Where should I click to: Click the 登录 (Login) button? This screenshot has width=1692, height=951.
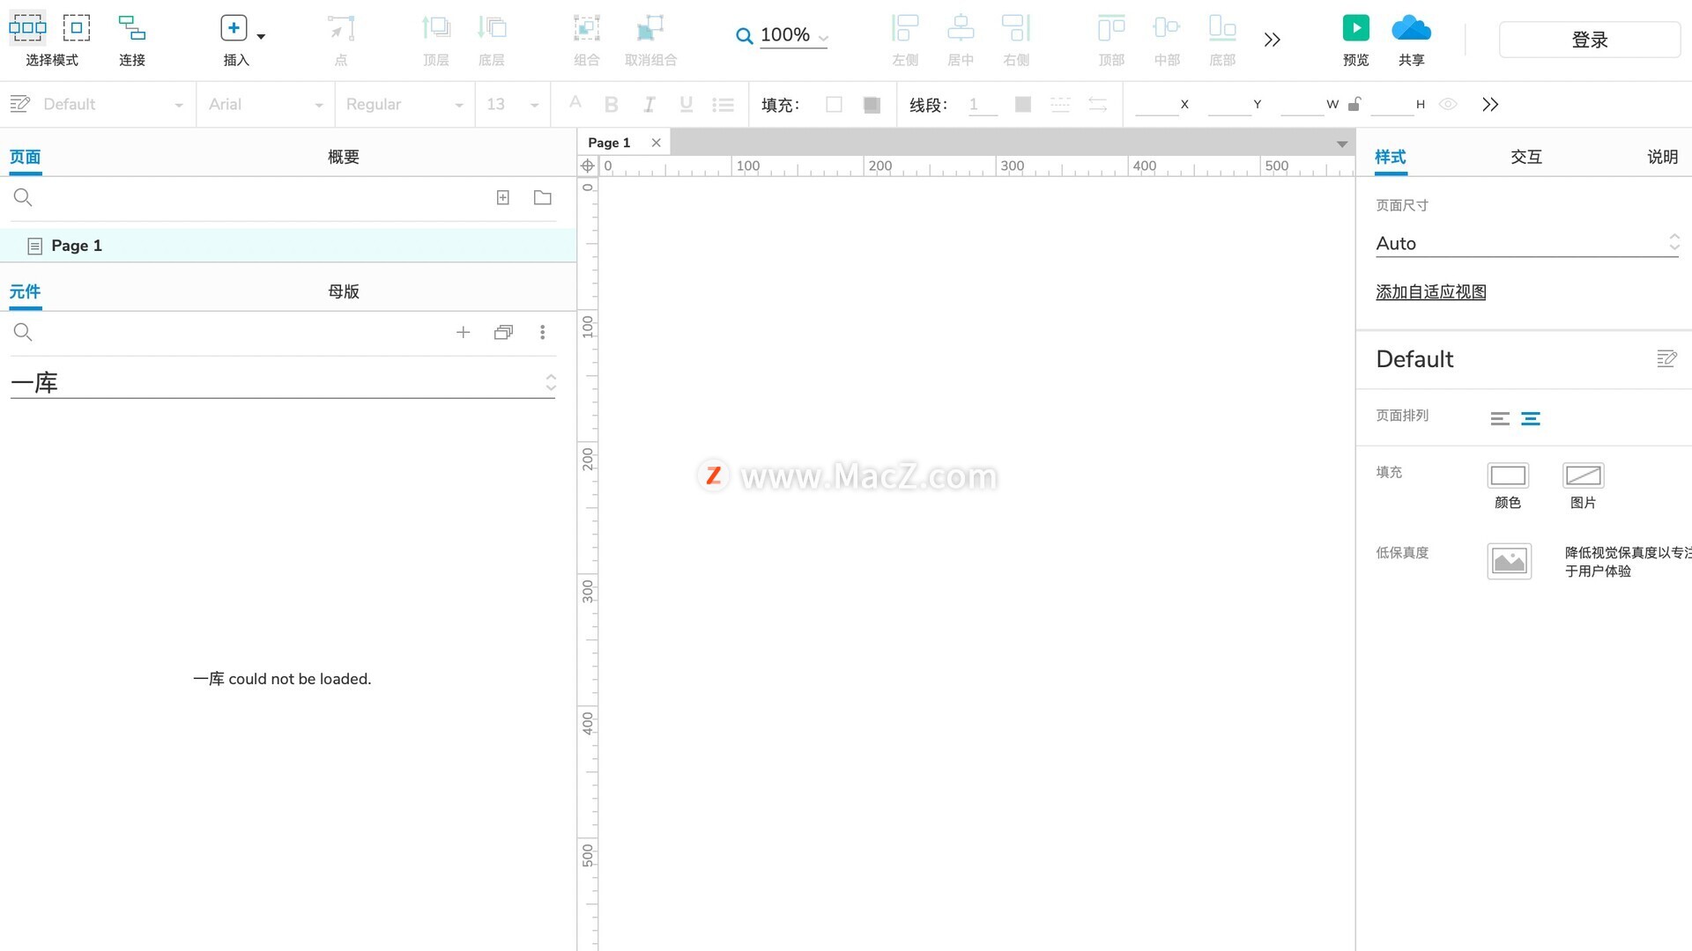point(1589,40)
